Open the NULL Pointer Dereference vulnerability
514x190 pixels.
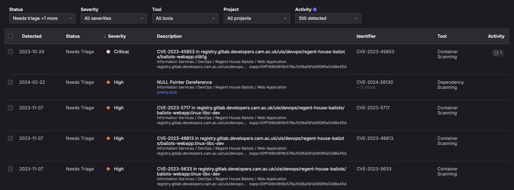coord(184,82)
